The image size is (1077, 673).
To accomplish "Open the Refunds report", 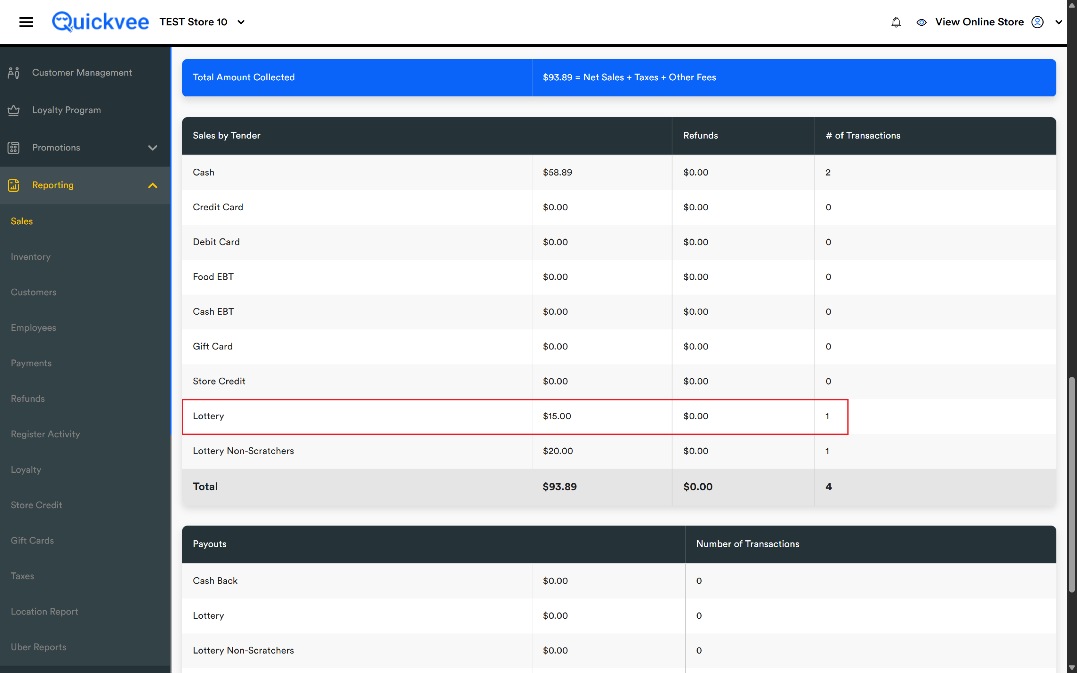I will point(28,399).
